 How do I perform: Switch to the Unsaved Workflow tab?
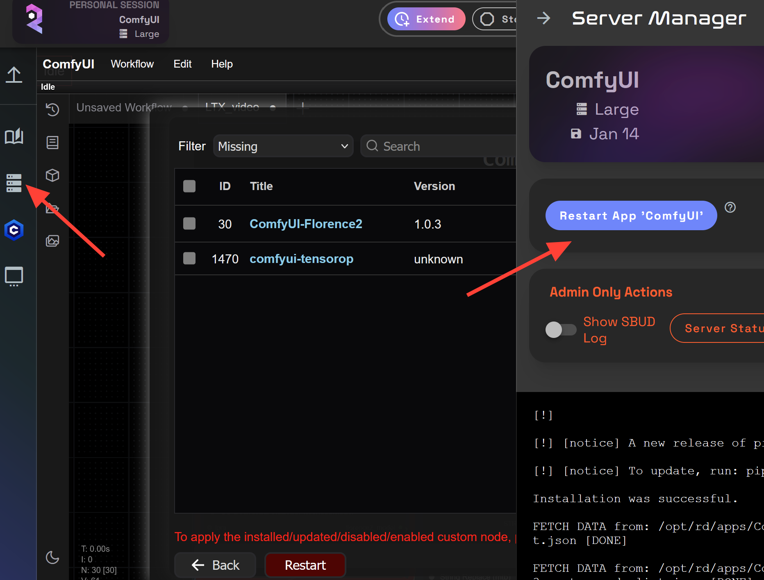click(124, 107)
